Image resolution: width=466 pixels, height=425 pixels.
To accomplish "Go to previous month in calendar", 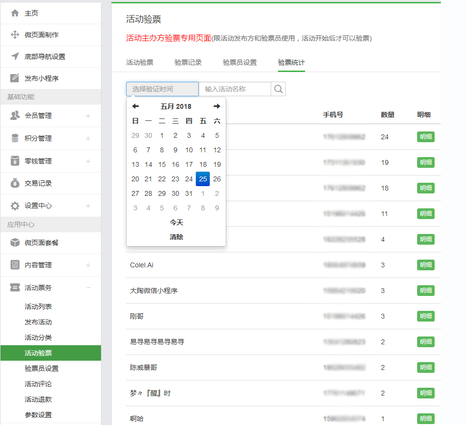I will [135, 106].
